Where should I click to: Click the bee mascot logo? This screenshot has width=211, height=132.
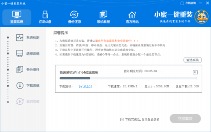pyautogui.click(x=201, y=17)
